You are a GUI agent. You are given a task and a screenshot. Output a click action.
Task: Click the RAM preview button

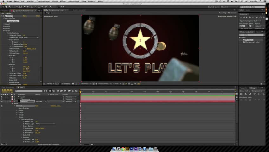pos(264,17)
